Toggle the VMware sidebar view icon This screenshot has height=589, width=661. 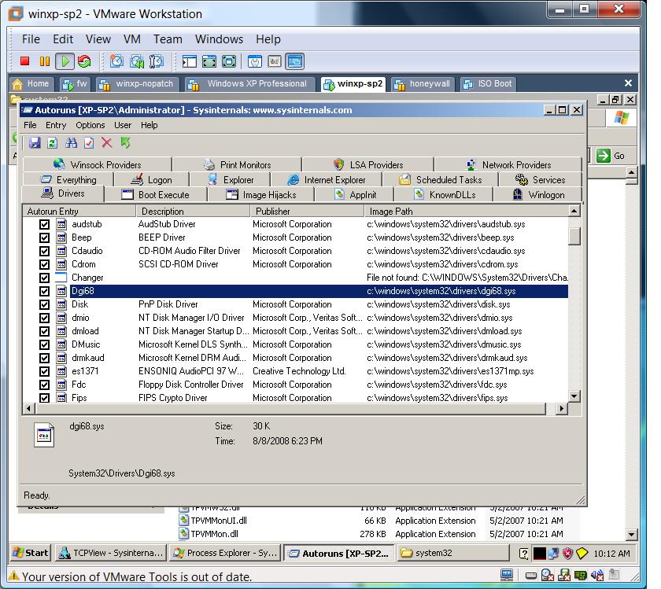click(x=190, y=61)
